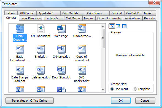Click the 'Blank Document' label text
This screenshot has height=108, width=162.
20,38
